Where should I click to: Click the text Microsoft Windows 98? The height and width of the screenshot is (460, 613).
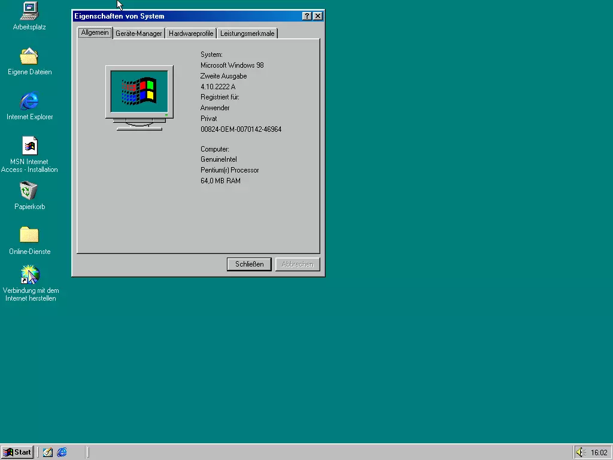pyautogui.click(x=232, y=65)
